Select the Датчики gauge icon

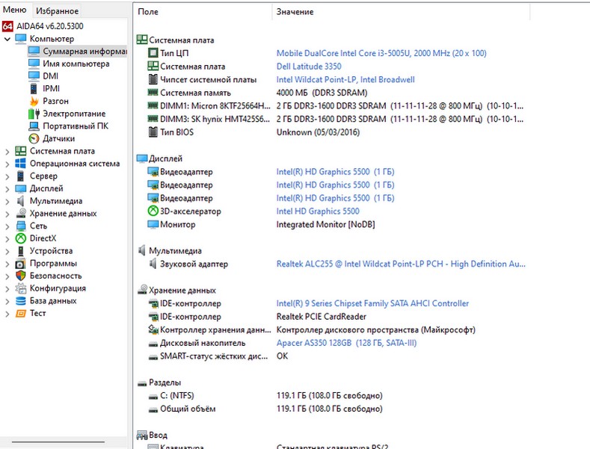tap(34, 138)
